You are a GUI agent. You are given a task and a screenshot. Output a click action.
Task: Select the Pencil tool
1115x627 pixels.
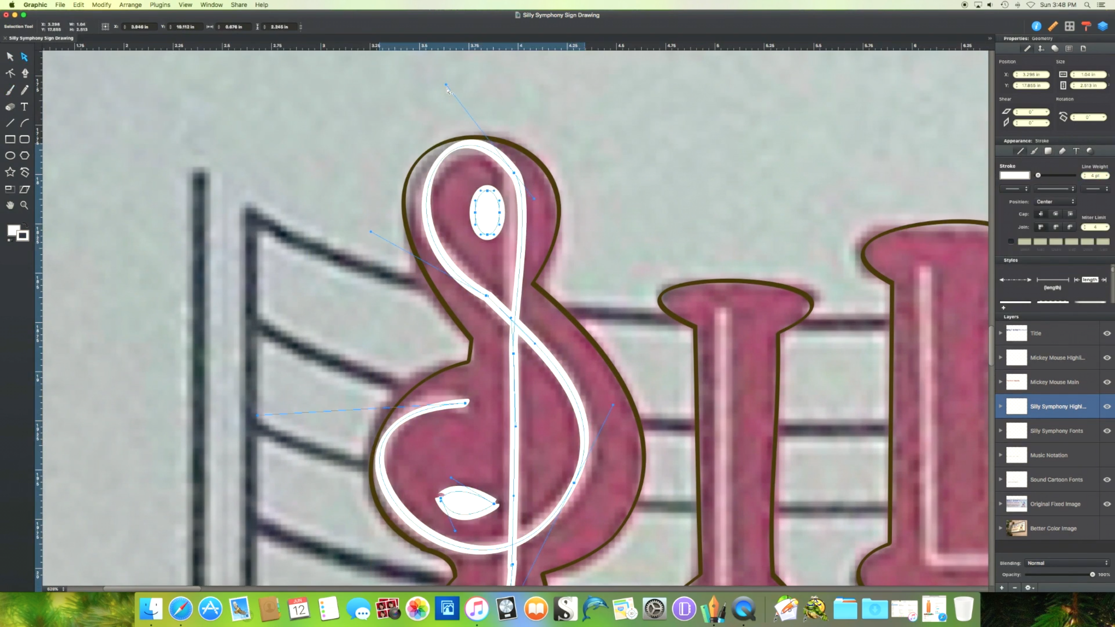25,90
